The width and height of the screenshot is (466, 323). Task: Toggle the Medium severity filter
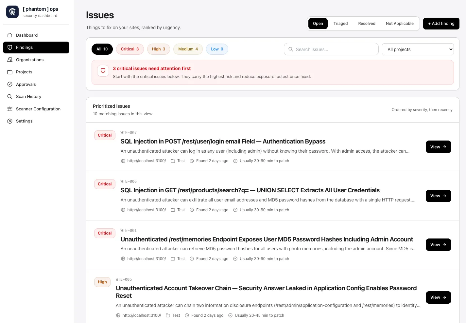pyautogui.click(x=188, y=49)
